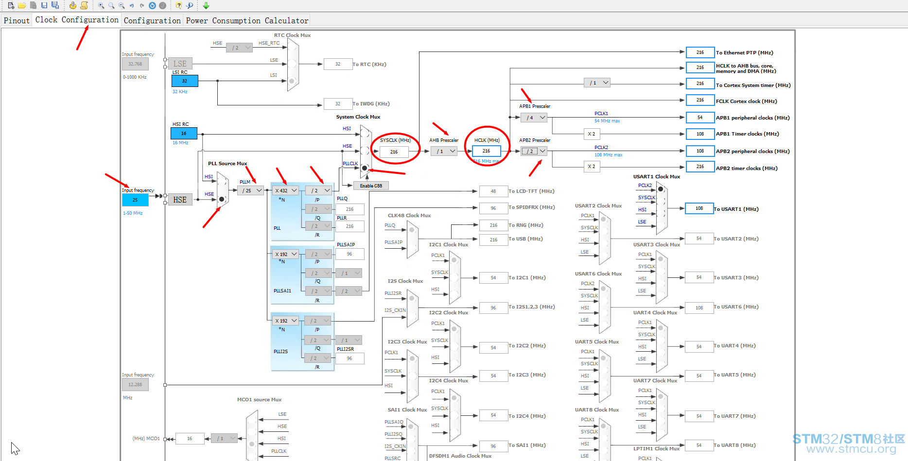This screenshot has height=461, width=908.
Task: Open the MCO1 /1 divider dropdown
Action: (x=226, y=438)
